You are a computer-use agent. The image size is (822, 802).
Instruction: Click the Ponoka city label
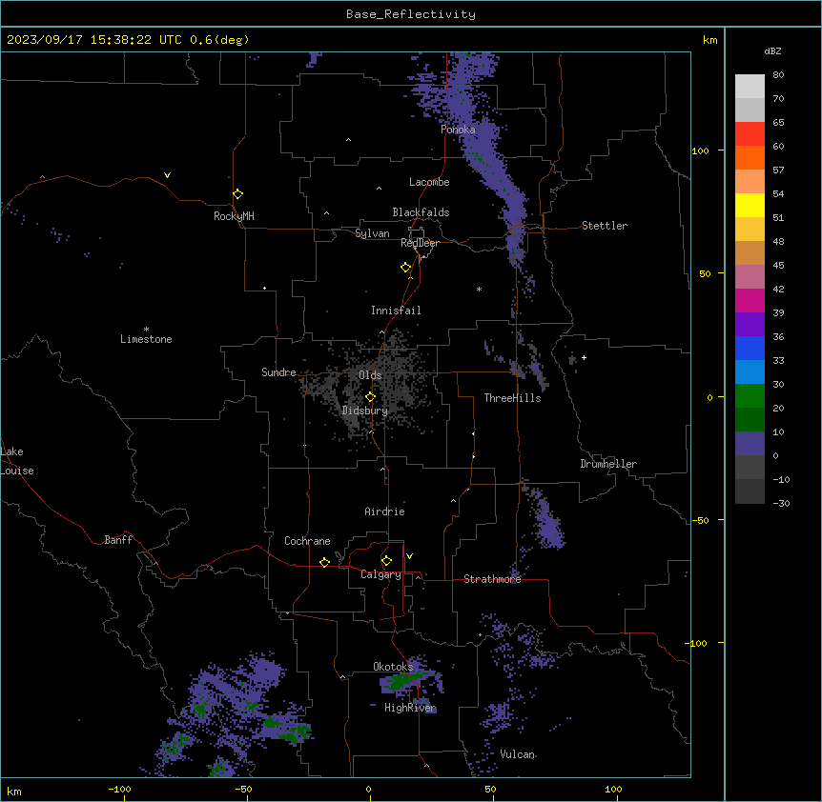pos(458,130)
